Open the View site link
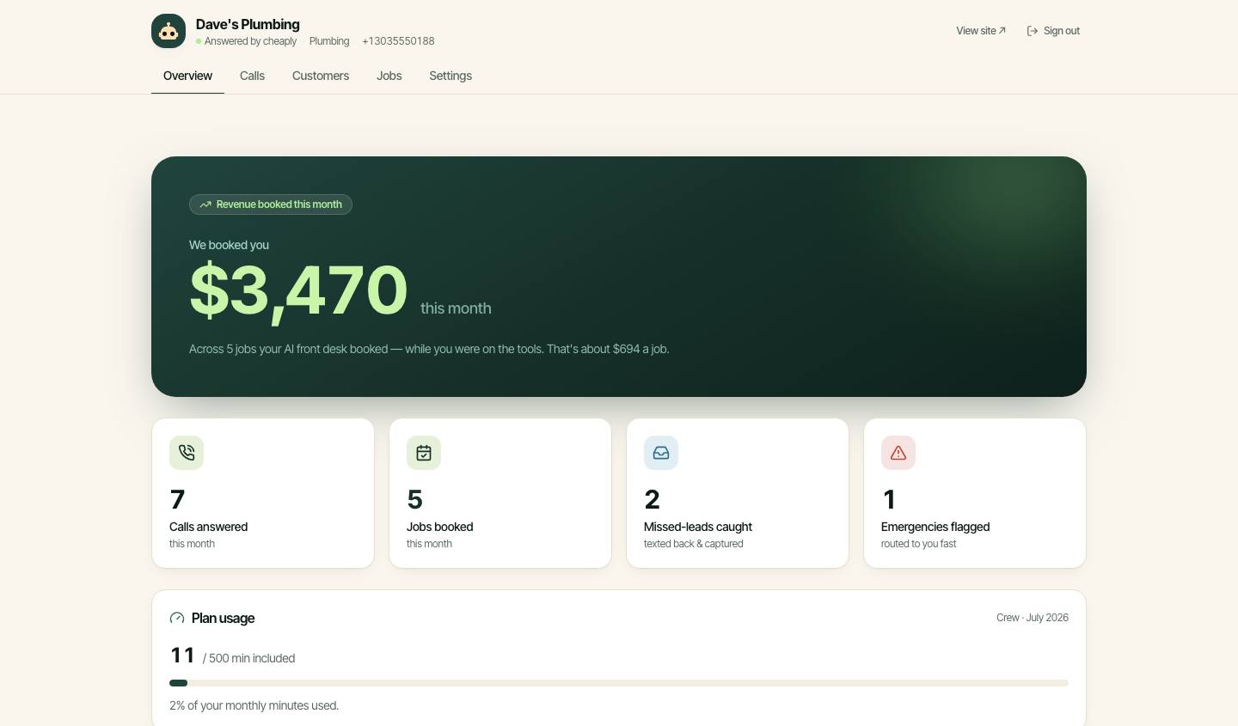Image resolution: width=1238 pixels, height=726 pixels. 981,31
